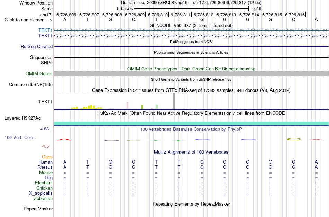The height and width of the screenshot is (217, 329).
Task: Click position label 6,726,809
Action: 135,15
